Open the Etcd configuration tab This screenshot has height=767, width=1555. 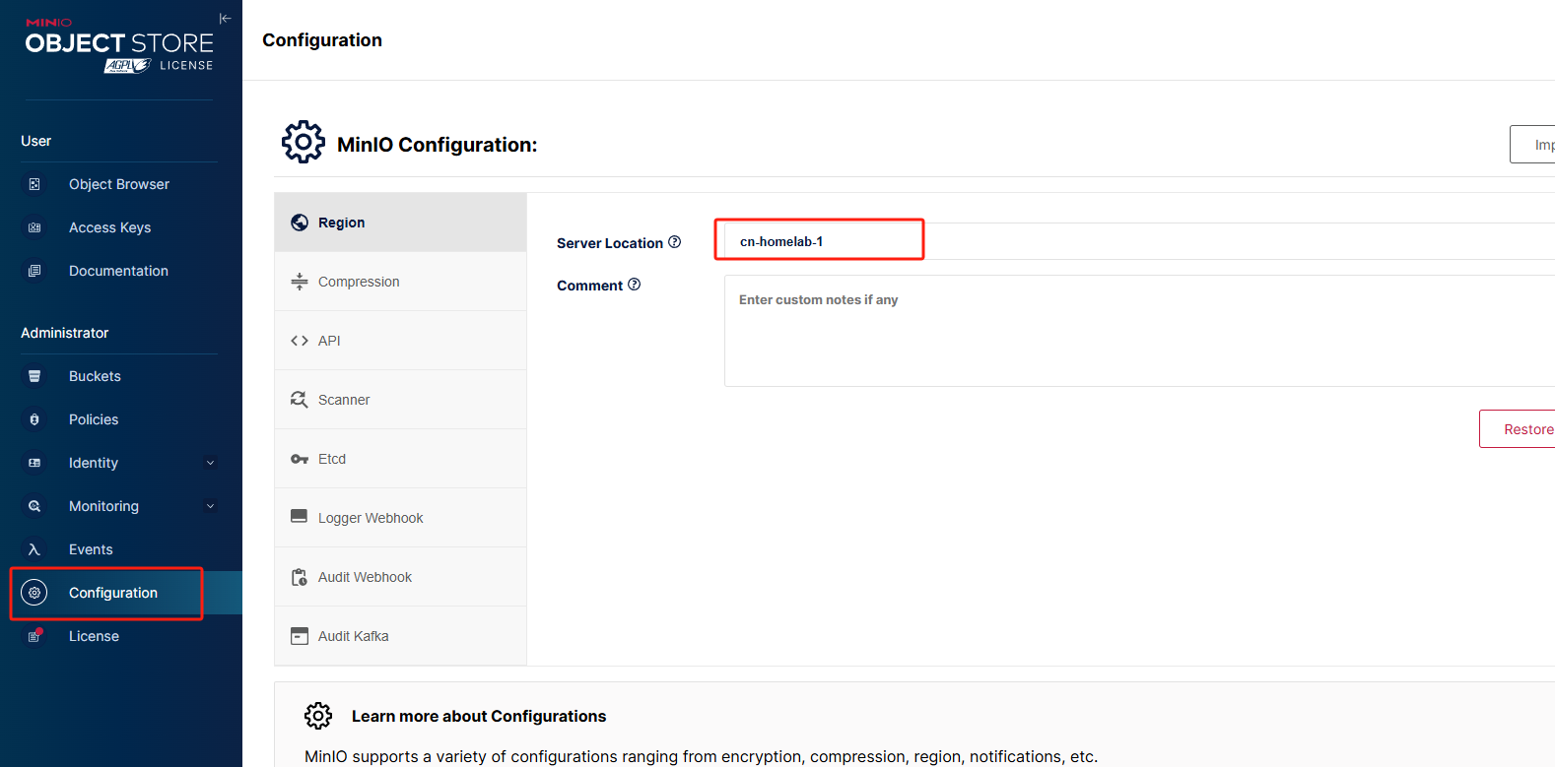click(332, 459)
